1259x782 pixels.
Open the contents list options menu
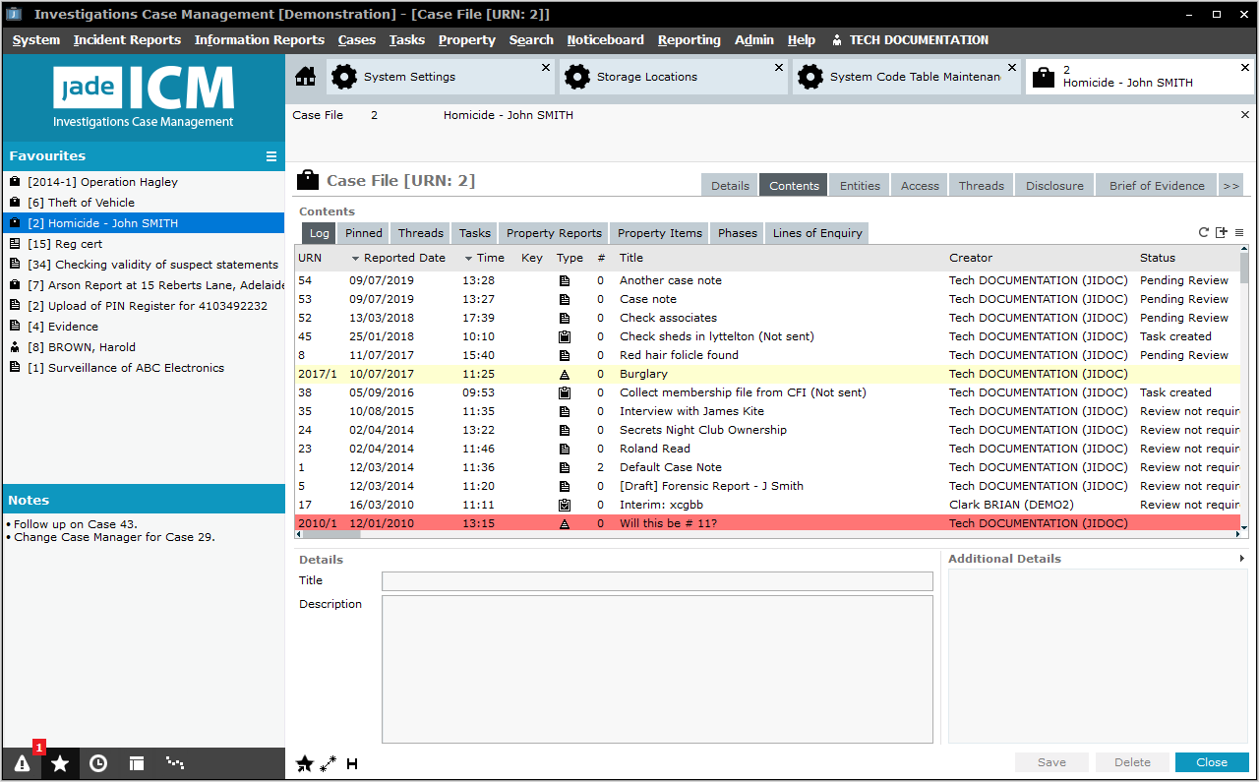click(x=1239, y=233)
